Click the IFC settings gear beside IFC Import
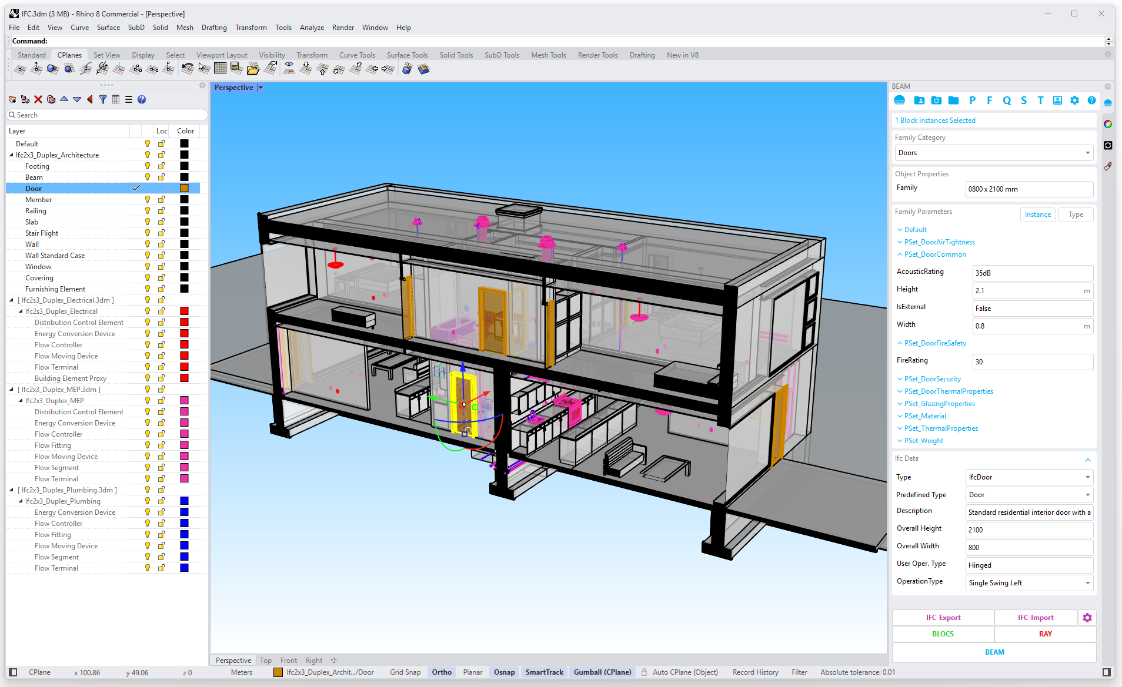 coord(1087,618)
